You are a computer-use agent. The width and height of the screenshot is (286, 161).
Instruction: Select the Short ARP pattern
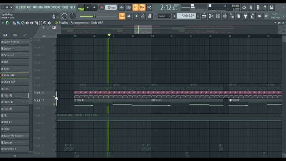(x=15, y=82)
